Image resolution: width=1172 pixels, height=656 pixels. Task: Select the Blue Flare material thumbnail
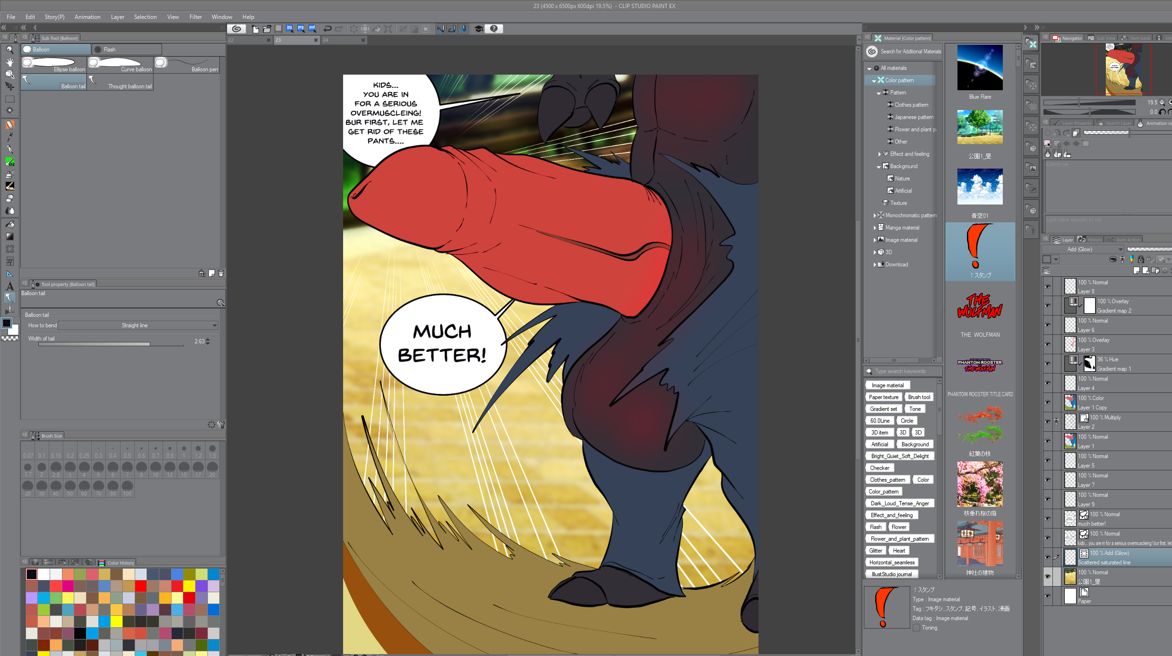pos(980,68)
